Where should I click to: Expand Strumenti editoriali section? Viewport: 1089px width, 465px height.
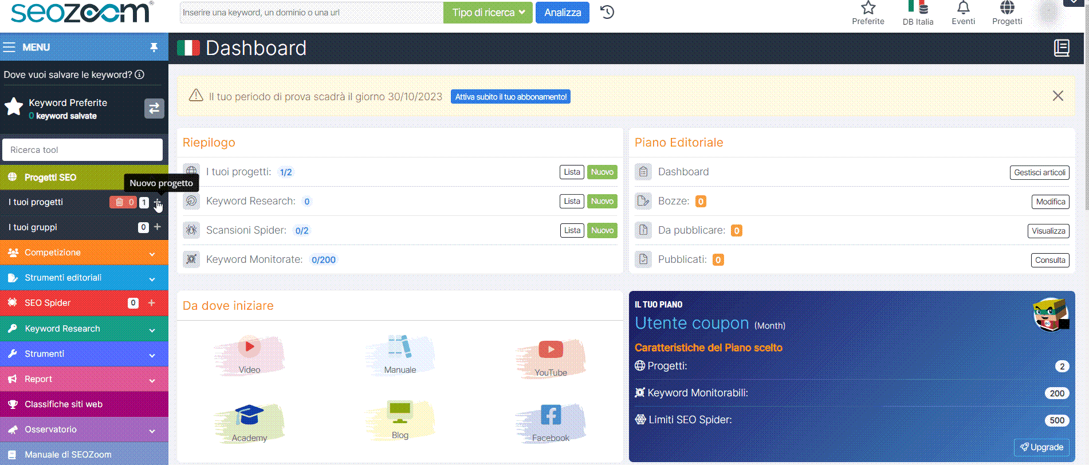click(x=84, y=278)
